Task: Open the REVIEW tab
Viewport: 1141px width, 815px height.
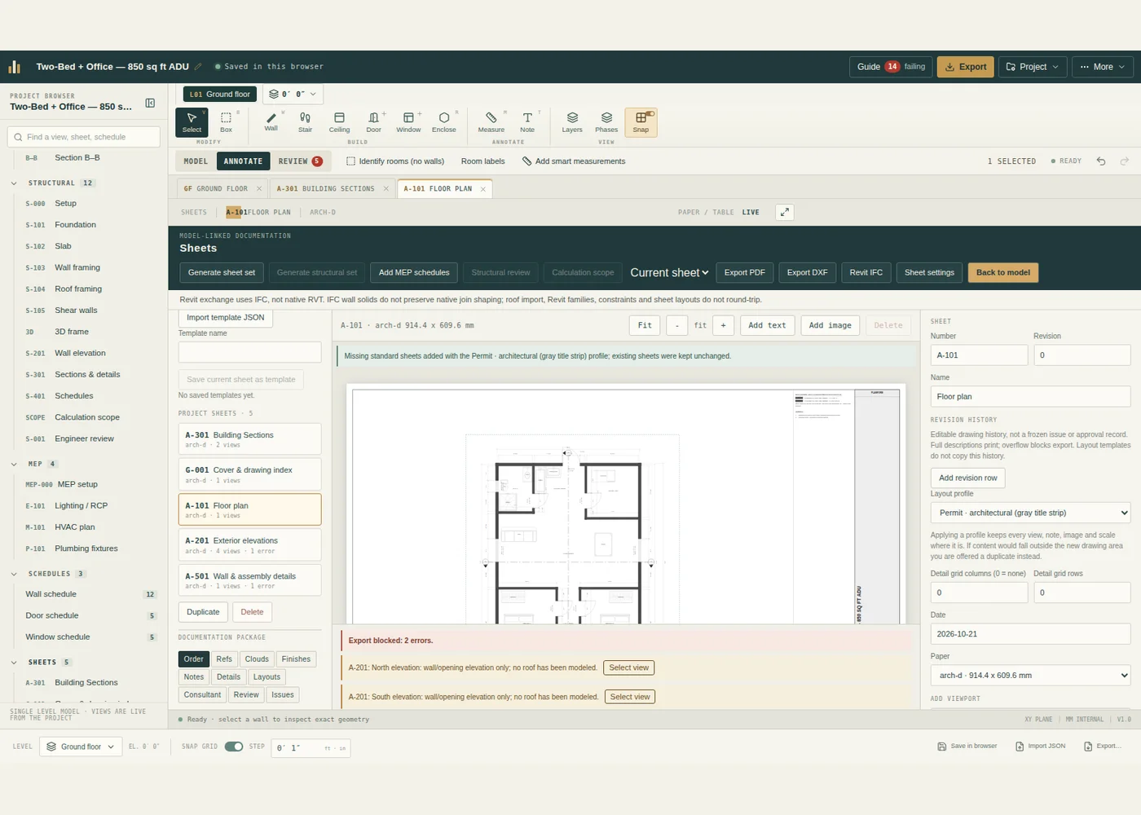Action: (300, 161)
